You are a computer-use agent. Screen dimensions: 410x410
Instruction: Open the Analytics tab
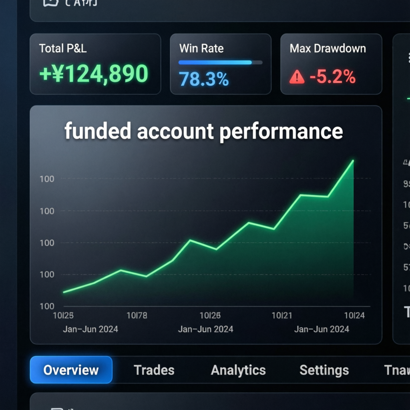[x=238, y=370]
